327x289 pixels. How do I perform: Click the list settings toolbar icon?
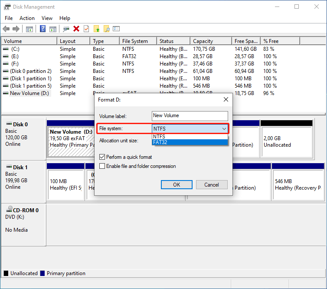pos(116,29)
